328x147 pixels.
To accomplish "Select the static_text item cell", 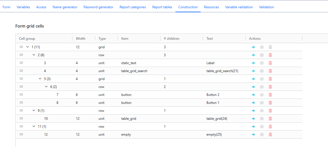I will tap(129, 63).
